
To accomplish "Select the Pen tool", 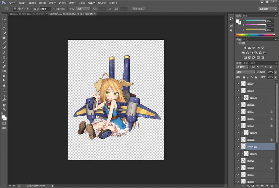I will click(4, 86).
